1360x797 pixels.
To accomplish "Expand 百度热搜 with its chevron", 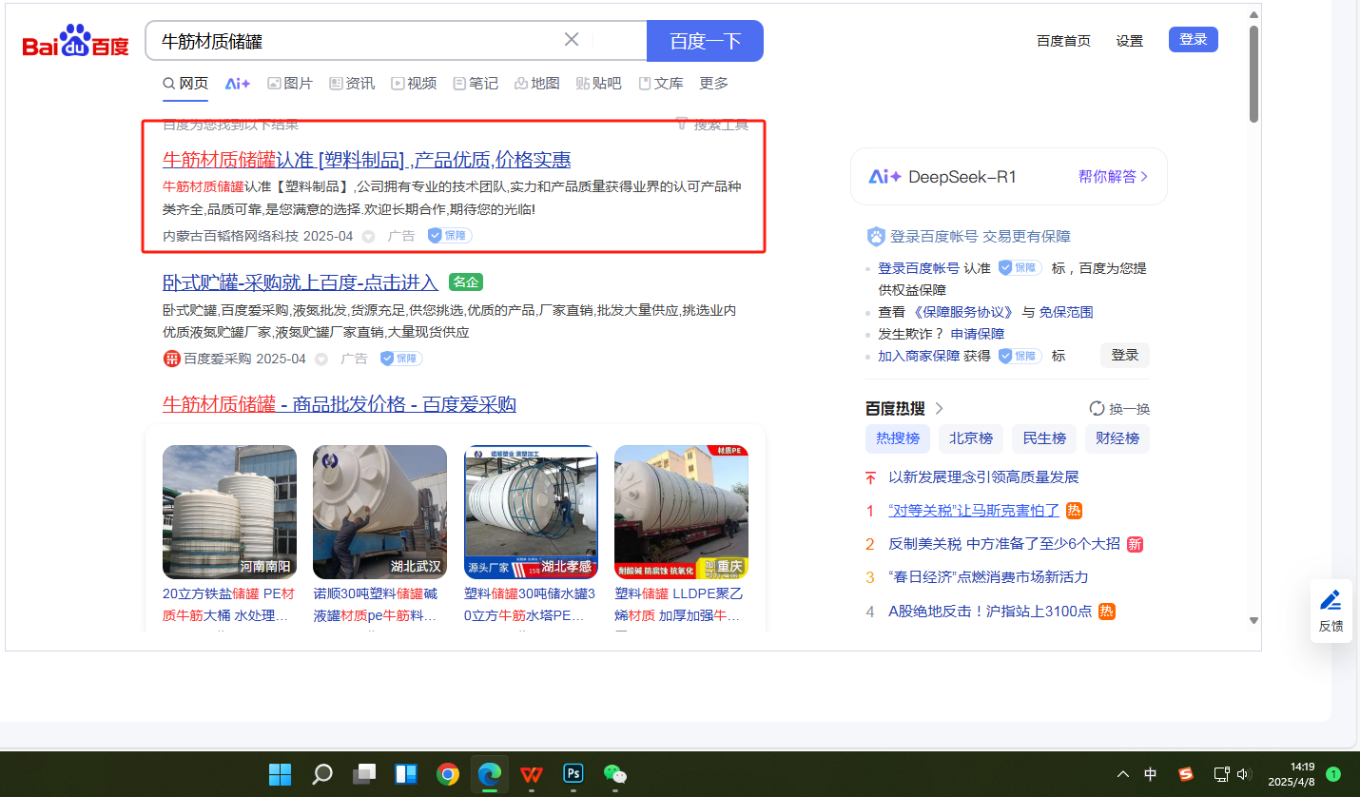I will coord(939,409).
